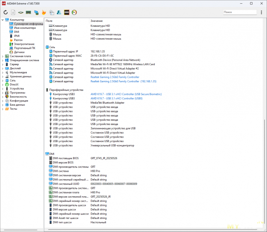267x232 pixels.
Task: Click the blue user figure toolbar icon
Action: click(x=59, y=12)
